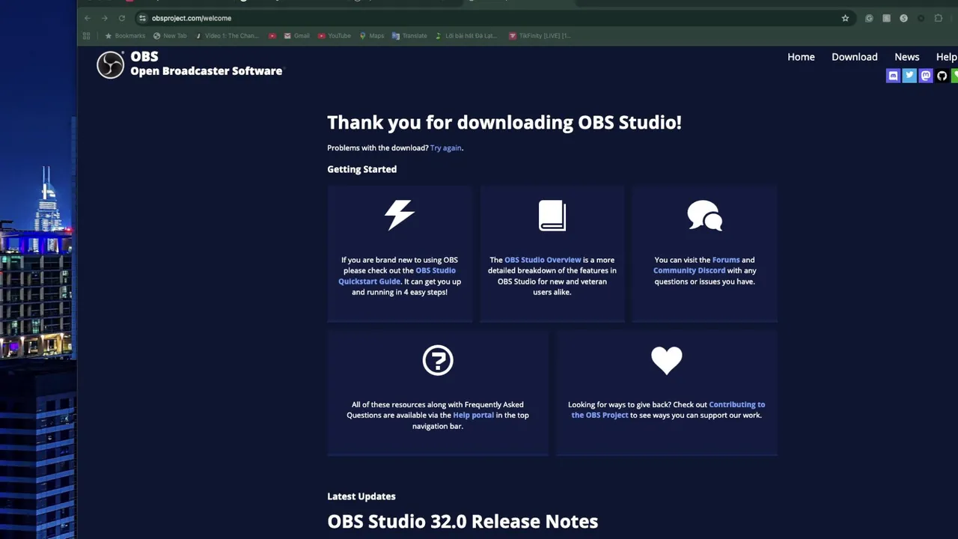Open the Discord social icon

[x=893, y=76]
